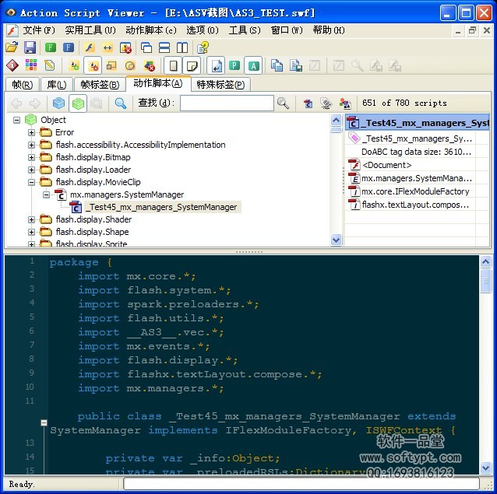Expand flash.accessibility.AccessibilityImplementation folder
Screen dimensions: 497x494
point(31,145)
